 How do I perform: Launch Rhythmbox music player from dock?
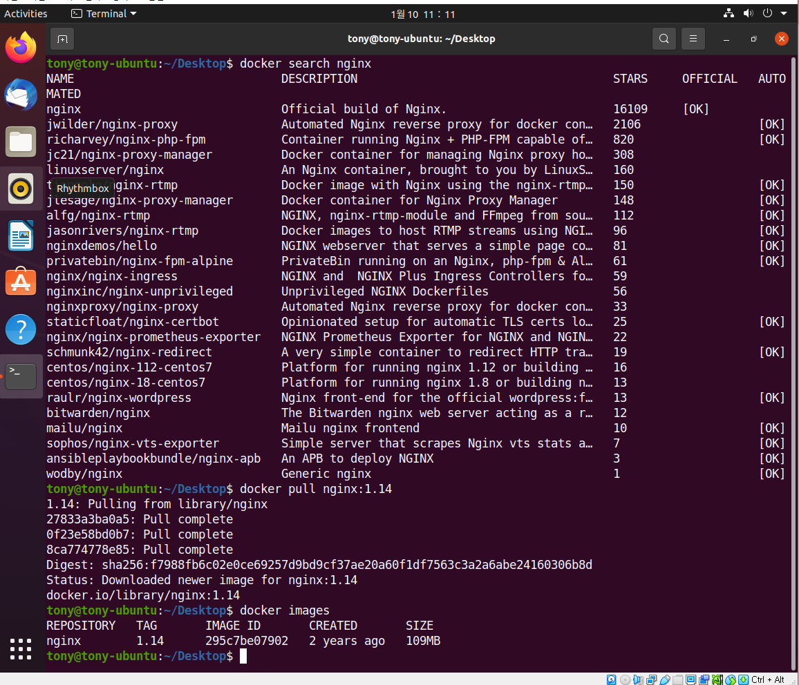[21, 189]
